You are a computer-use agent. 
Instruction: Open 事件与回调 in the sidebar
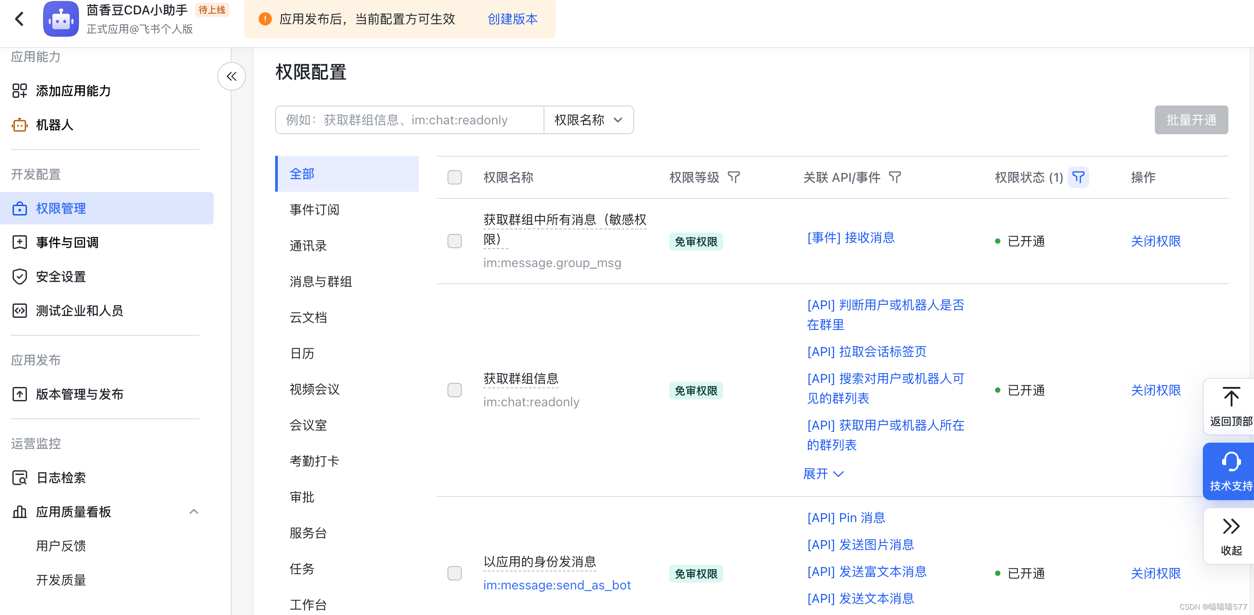pyautogui.click(x=67, y=242)
